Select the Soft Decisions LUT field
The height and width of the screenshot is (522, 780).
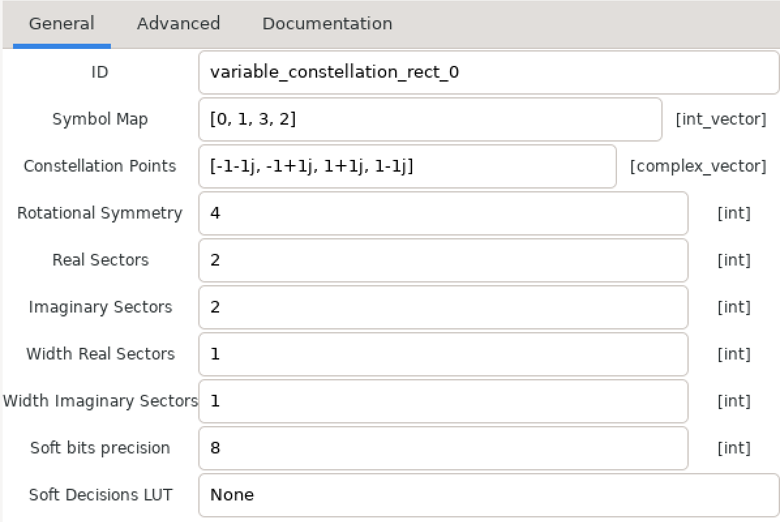pyautogui.click(x=488, y=495)
